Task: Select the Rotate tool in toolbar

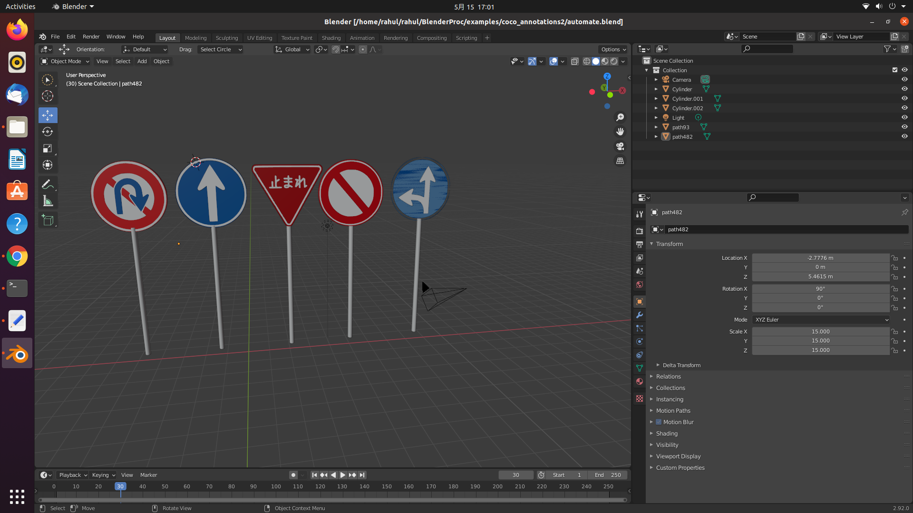Action: 48,132
